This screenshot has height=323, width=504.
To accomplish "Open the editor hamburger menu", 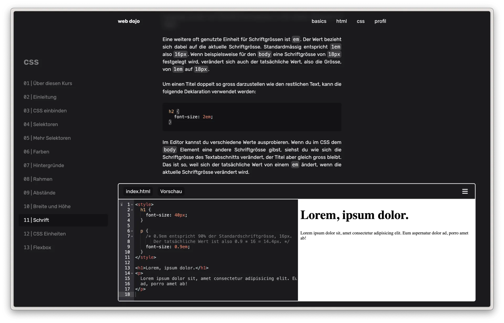I will pyautogui.click(x=465, y=191).
